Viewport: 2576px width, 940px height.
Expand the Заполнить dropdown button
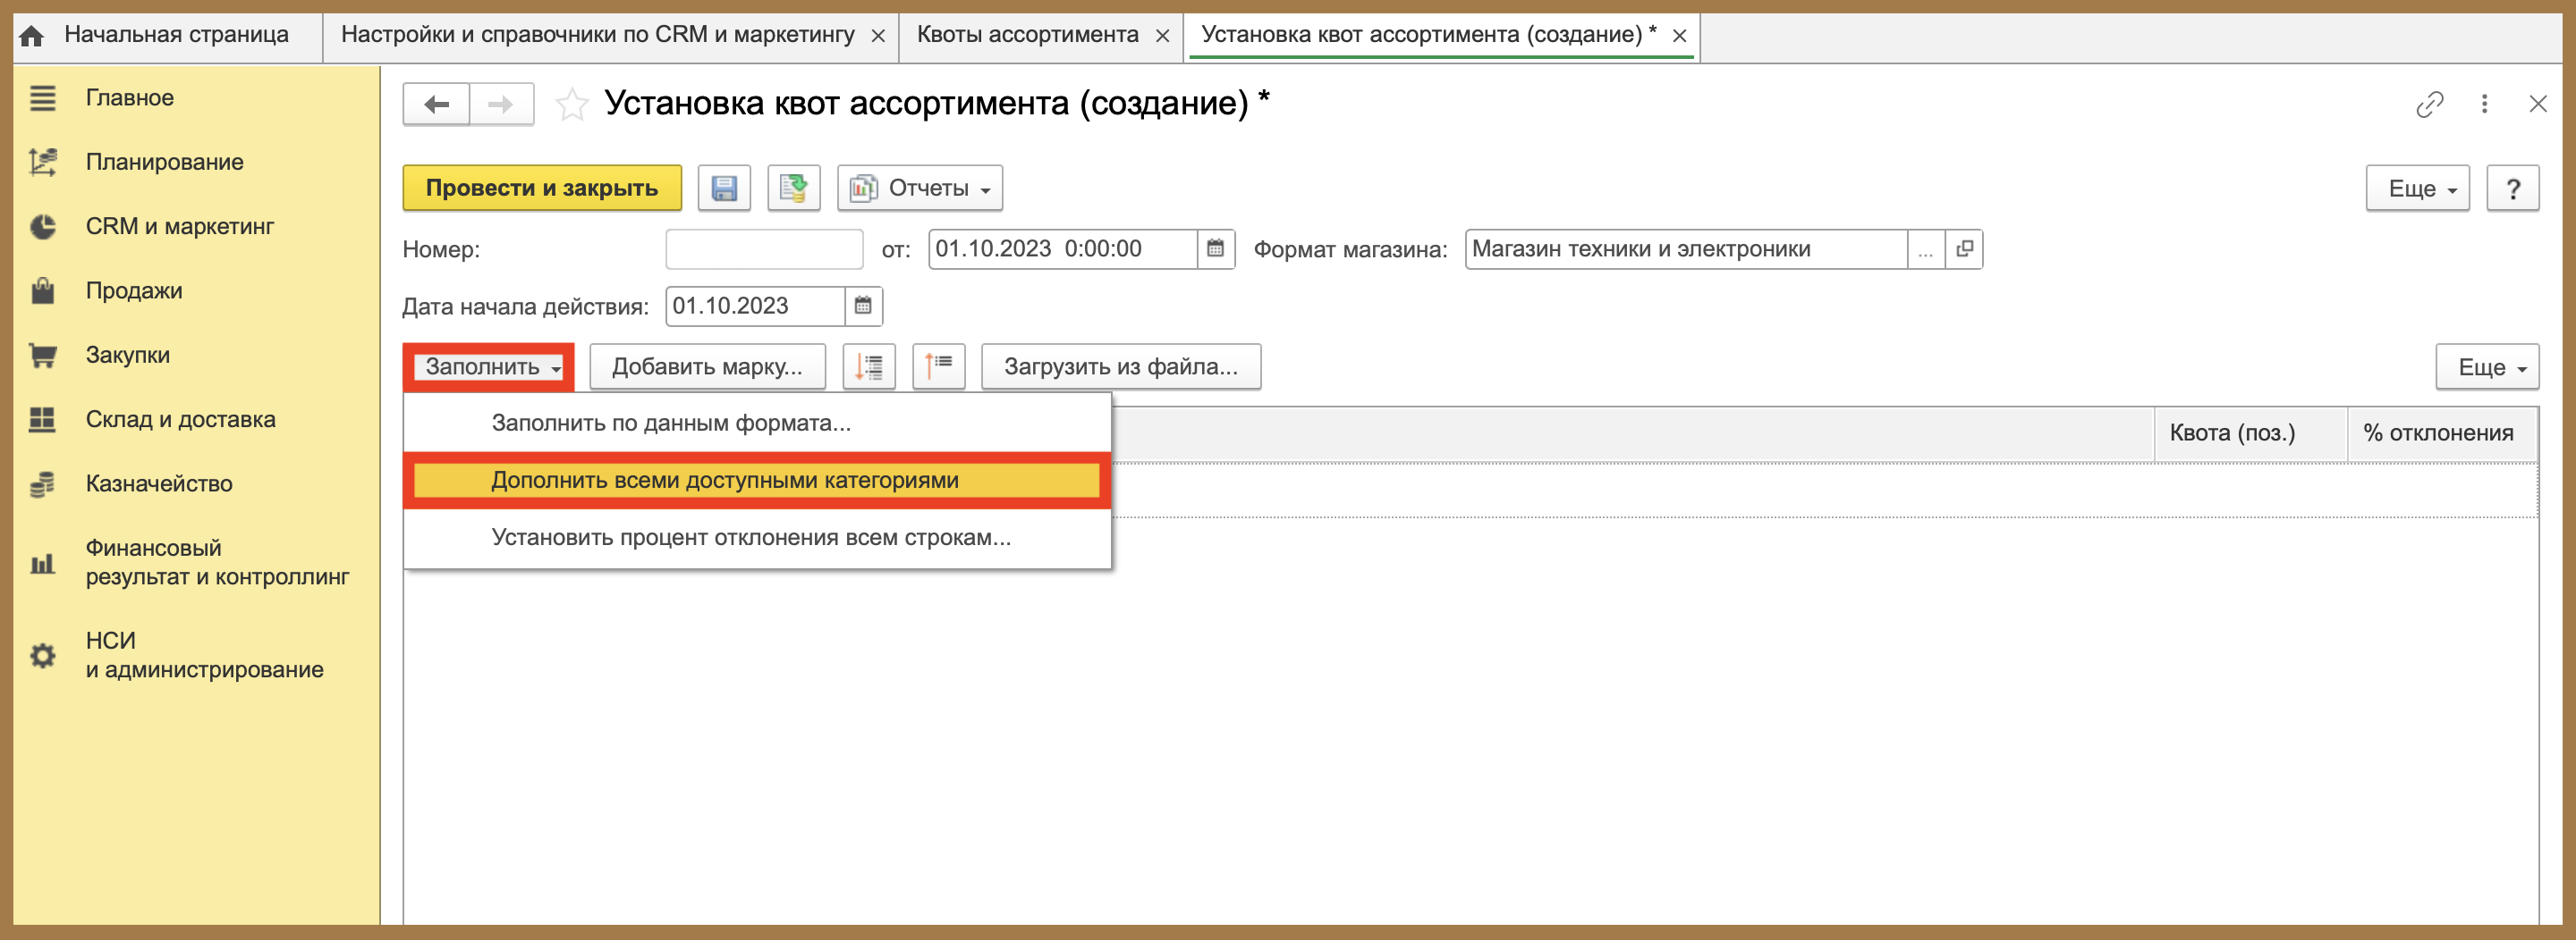point(490,366)
